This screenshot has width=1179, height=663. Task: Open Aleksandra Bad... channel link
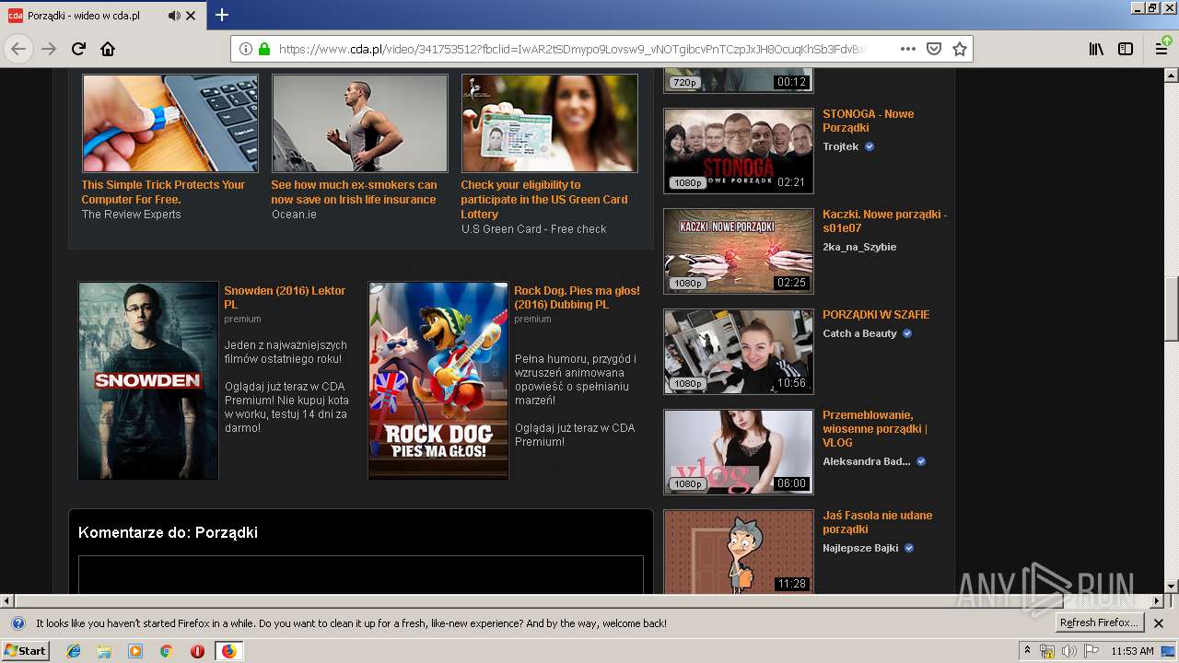click(x=866, y=461)
